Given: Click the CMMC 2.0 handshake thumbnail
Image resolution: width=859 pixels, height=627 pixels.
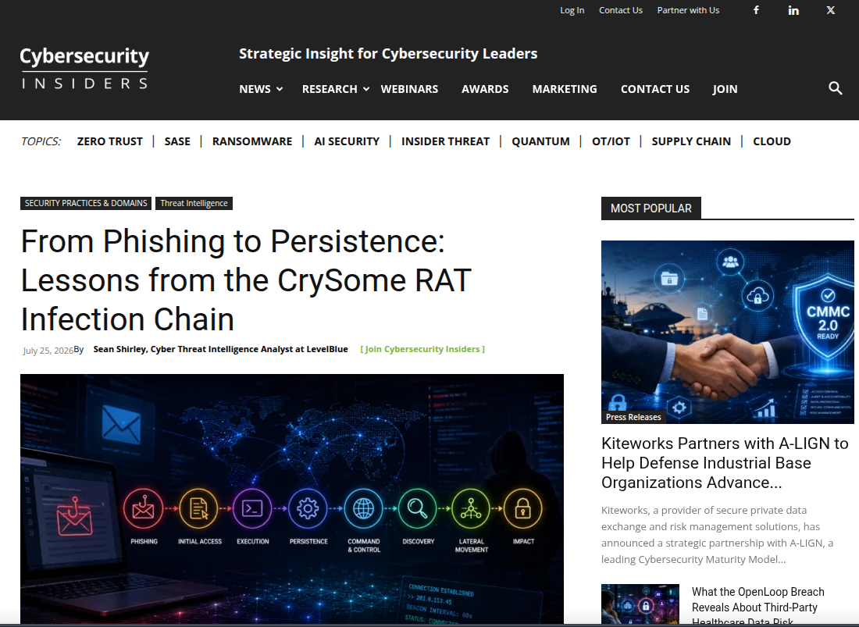Looking at the screenshot, I should (x=728, y=332).
